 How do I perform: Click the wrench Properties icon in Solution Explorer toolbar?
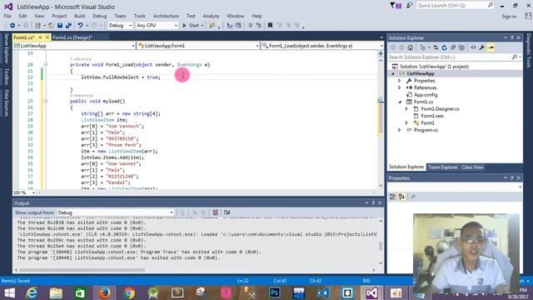pyautogui.click(x=481, y=47)
